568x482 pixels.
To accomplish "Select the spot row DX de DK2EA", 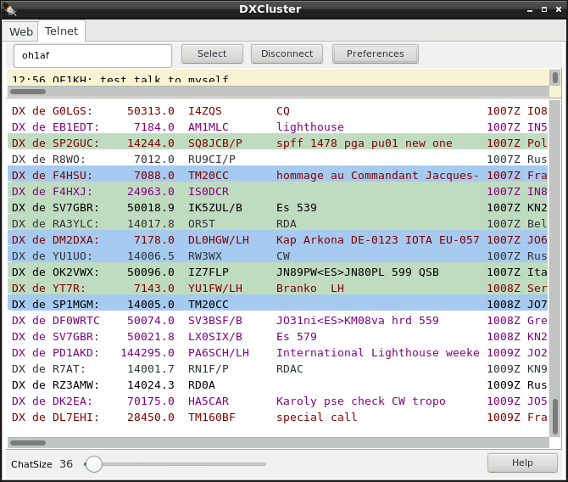I will [277, 401].
